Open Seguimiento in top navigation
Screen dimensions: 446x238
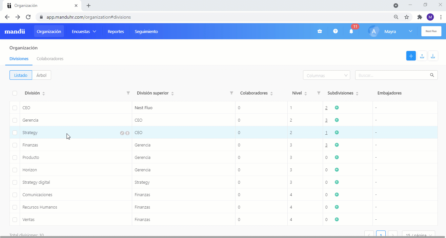click(146, 31)
